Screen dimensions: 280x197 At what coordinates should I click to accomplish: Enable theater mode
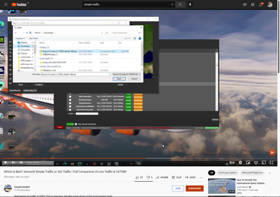pos(256,162)
